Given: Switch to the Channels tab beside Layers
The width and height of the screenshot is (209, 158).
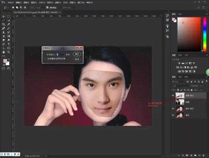Looking at the screenshot, I should pyautogui.click(x=180, y=77).
